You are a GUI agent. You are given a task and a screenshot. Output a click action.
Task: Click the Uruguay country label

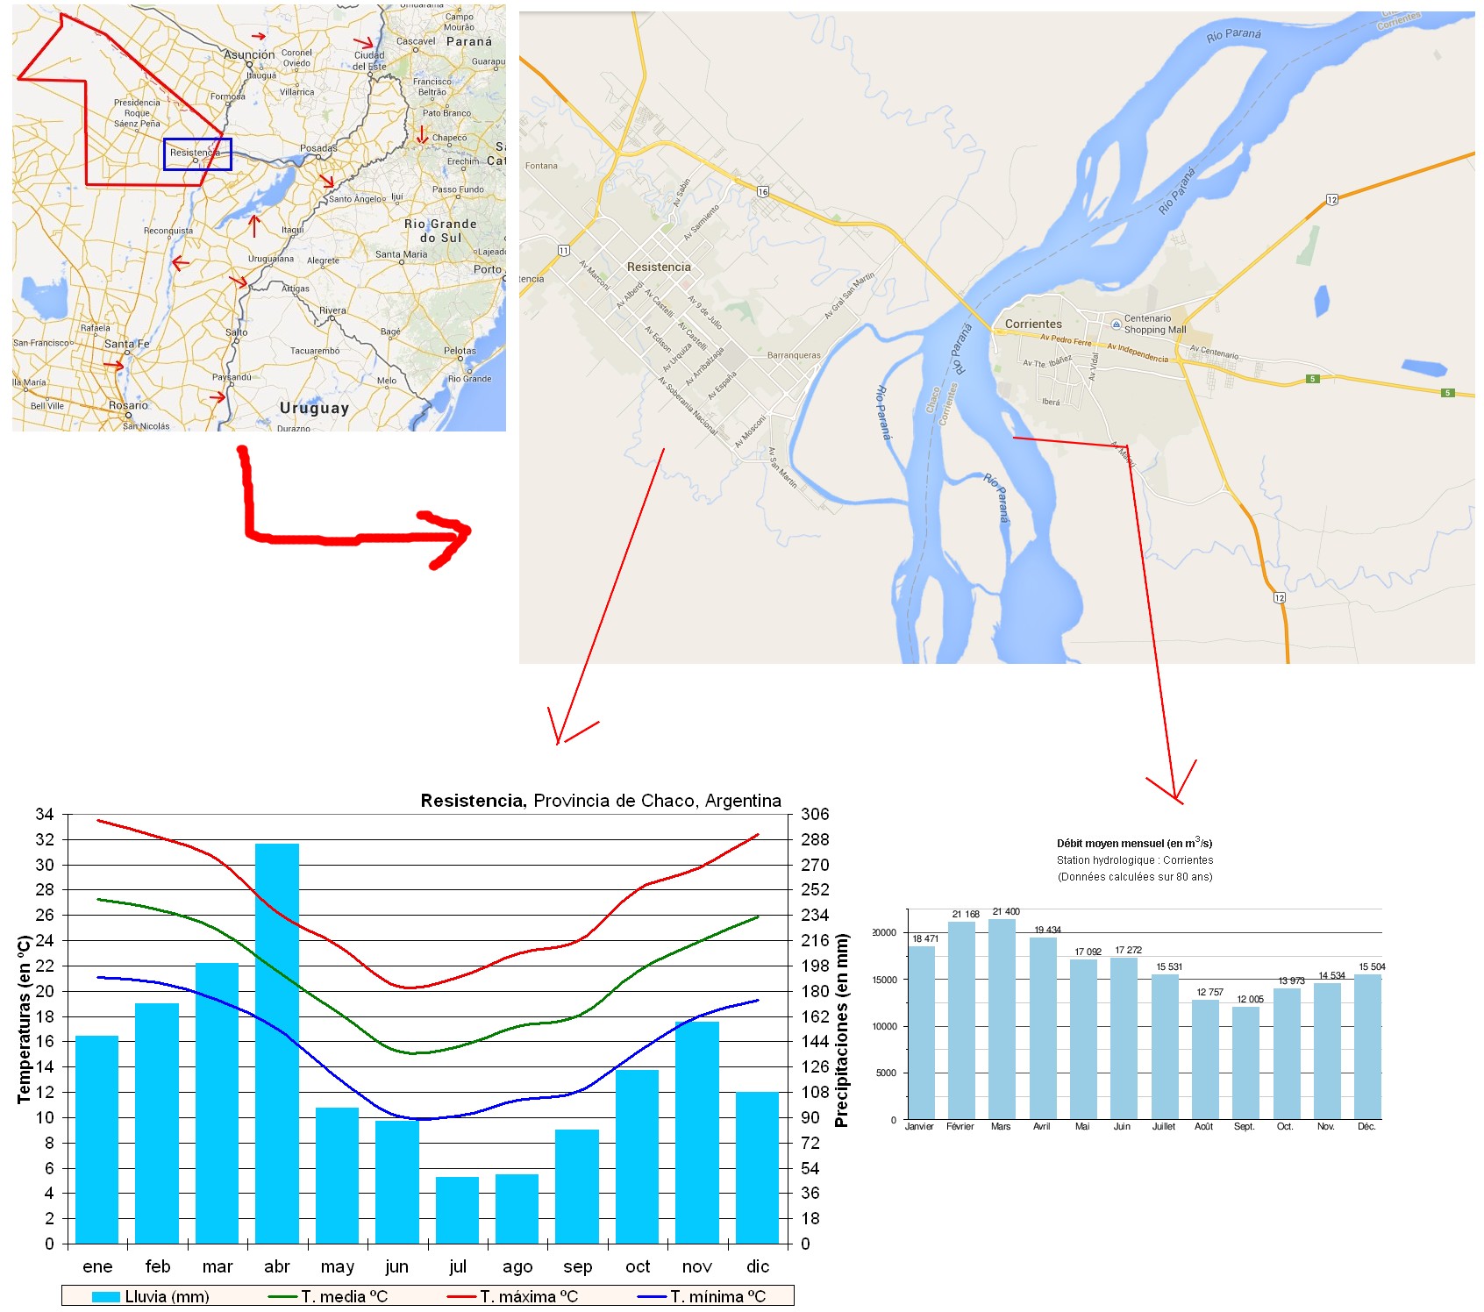tap(314, 408)
